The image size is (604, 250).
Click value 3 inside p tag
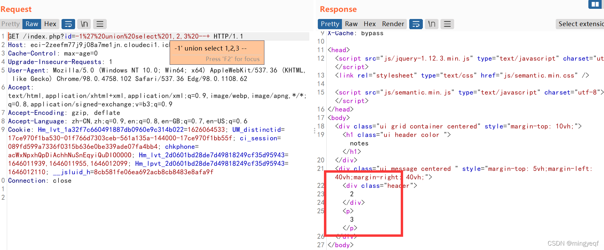click(352, 219)
